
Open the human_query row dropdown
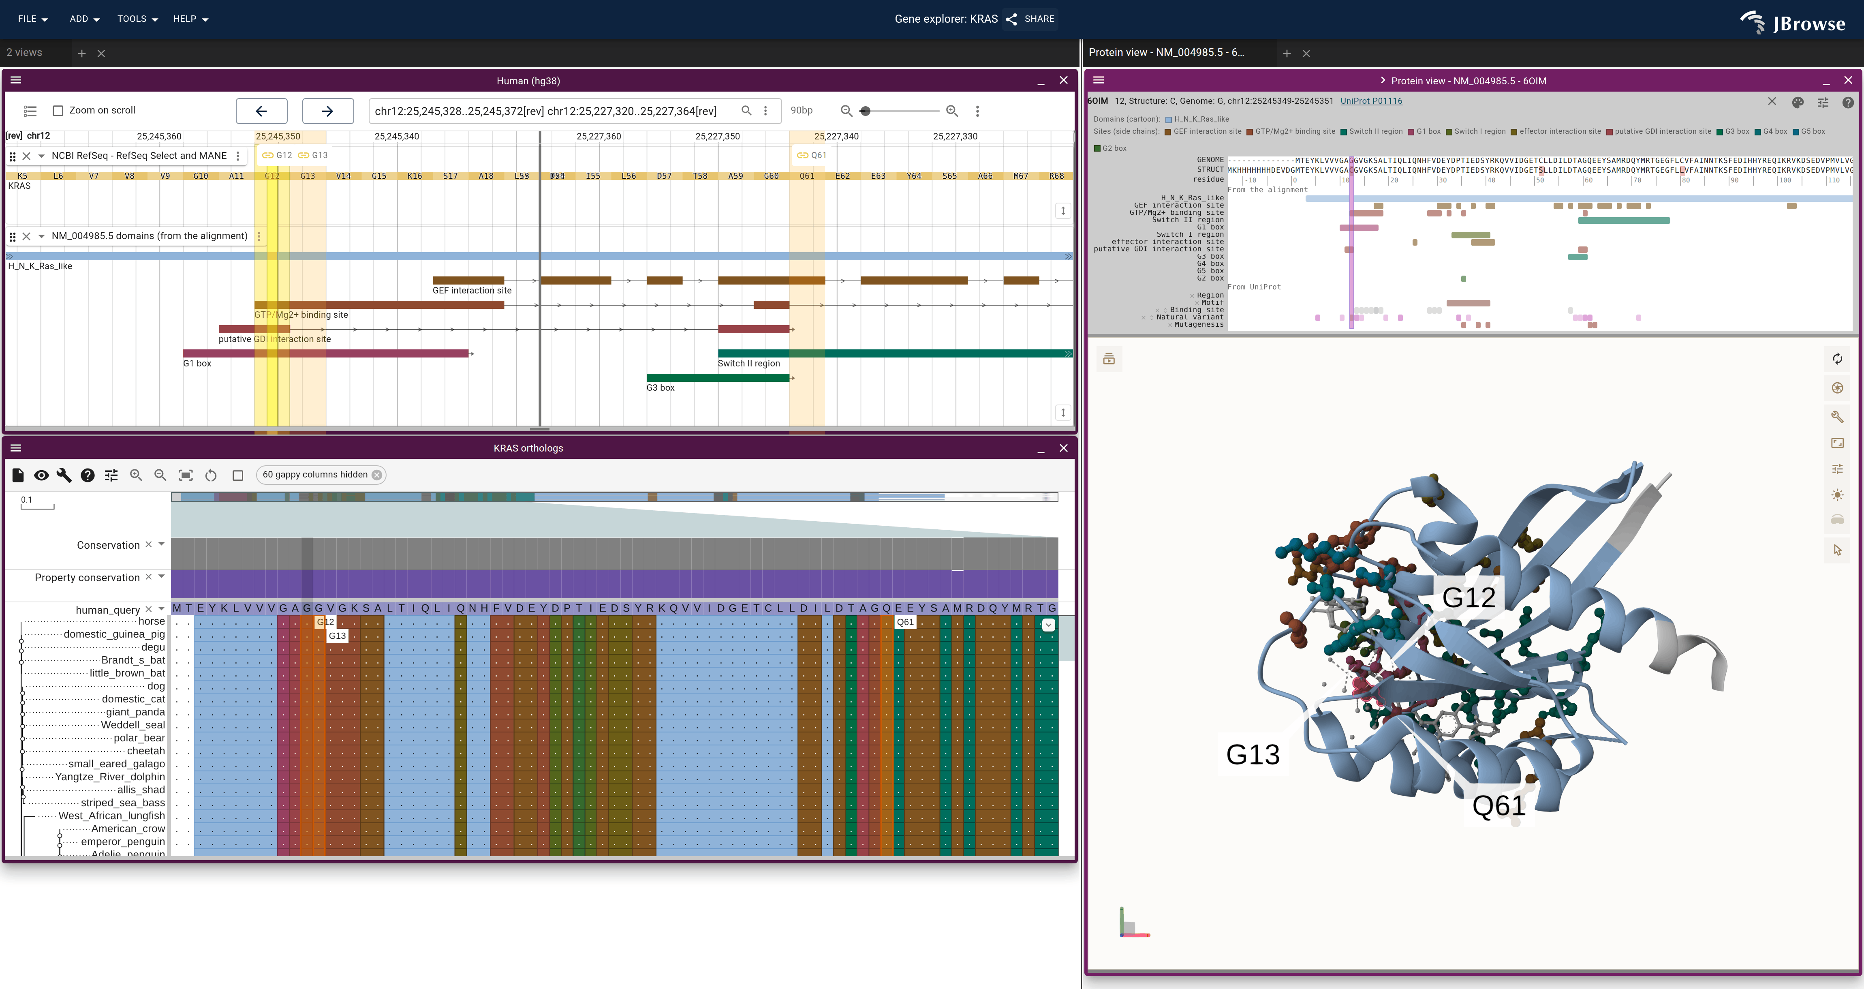[161, 609]
